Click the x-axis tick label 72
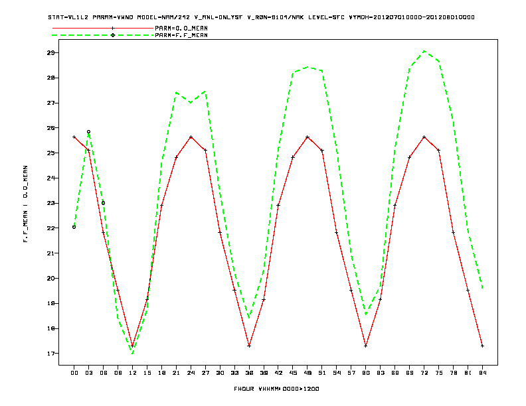This screenshot has width=526, height=406. click(x=424, y=373)
